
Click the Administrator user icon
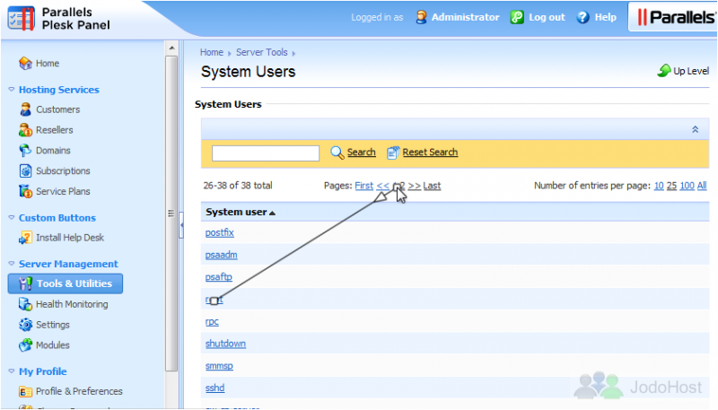tap(421, 17)
